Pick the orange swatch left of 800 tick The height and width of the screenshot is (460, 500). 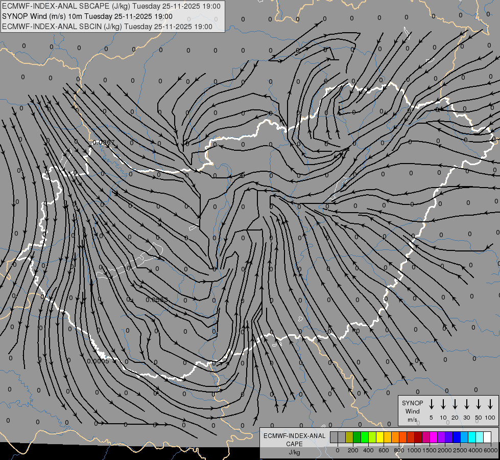[395, 437]
